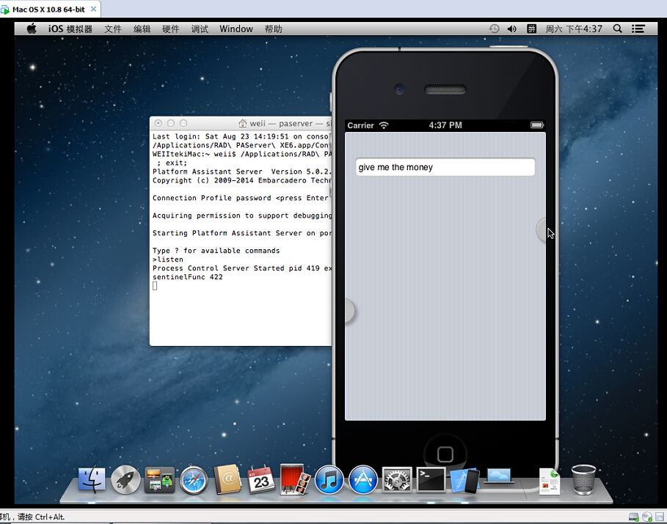
Task: Switch to Terminal via dock icon
Action: point(431,480)
